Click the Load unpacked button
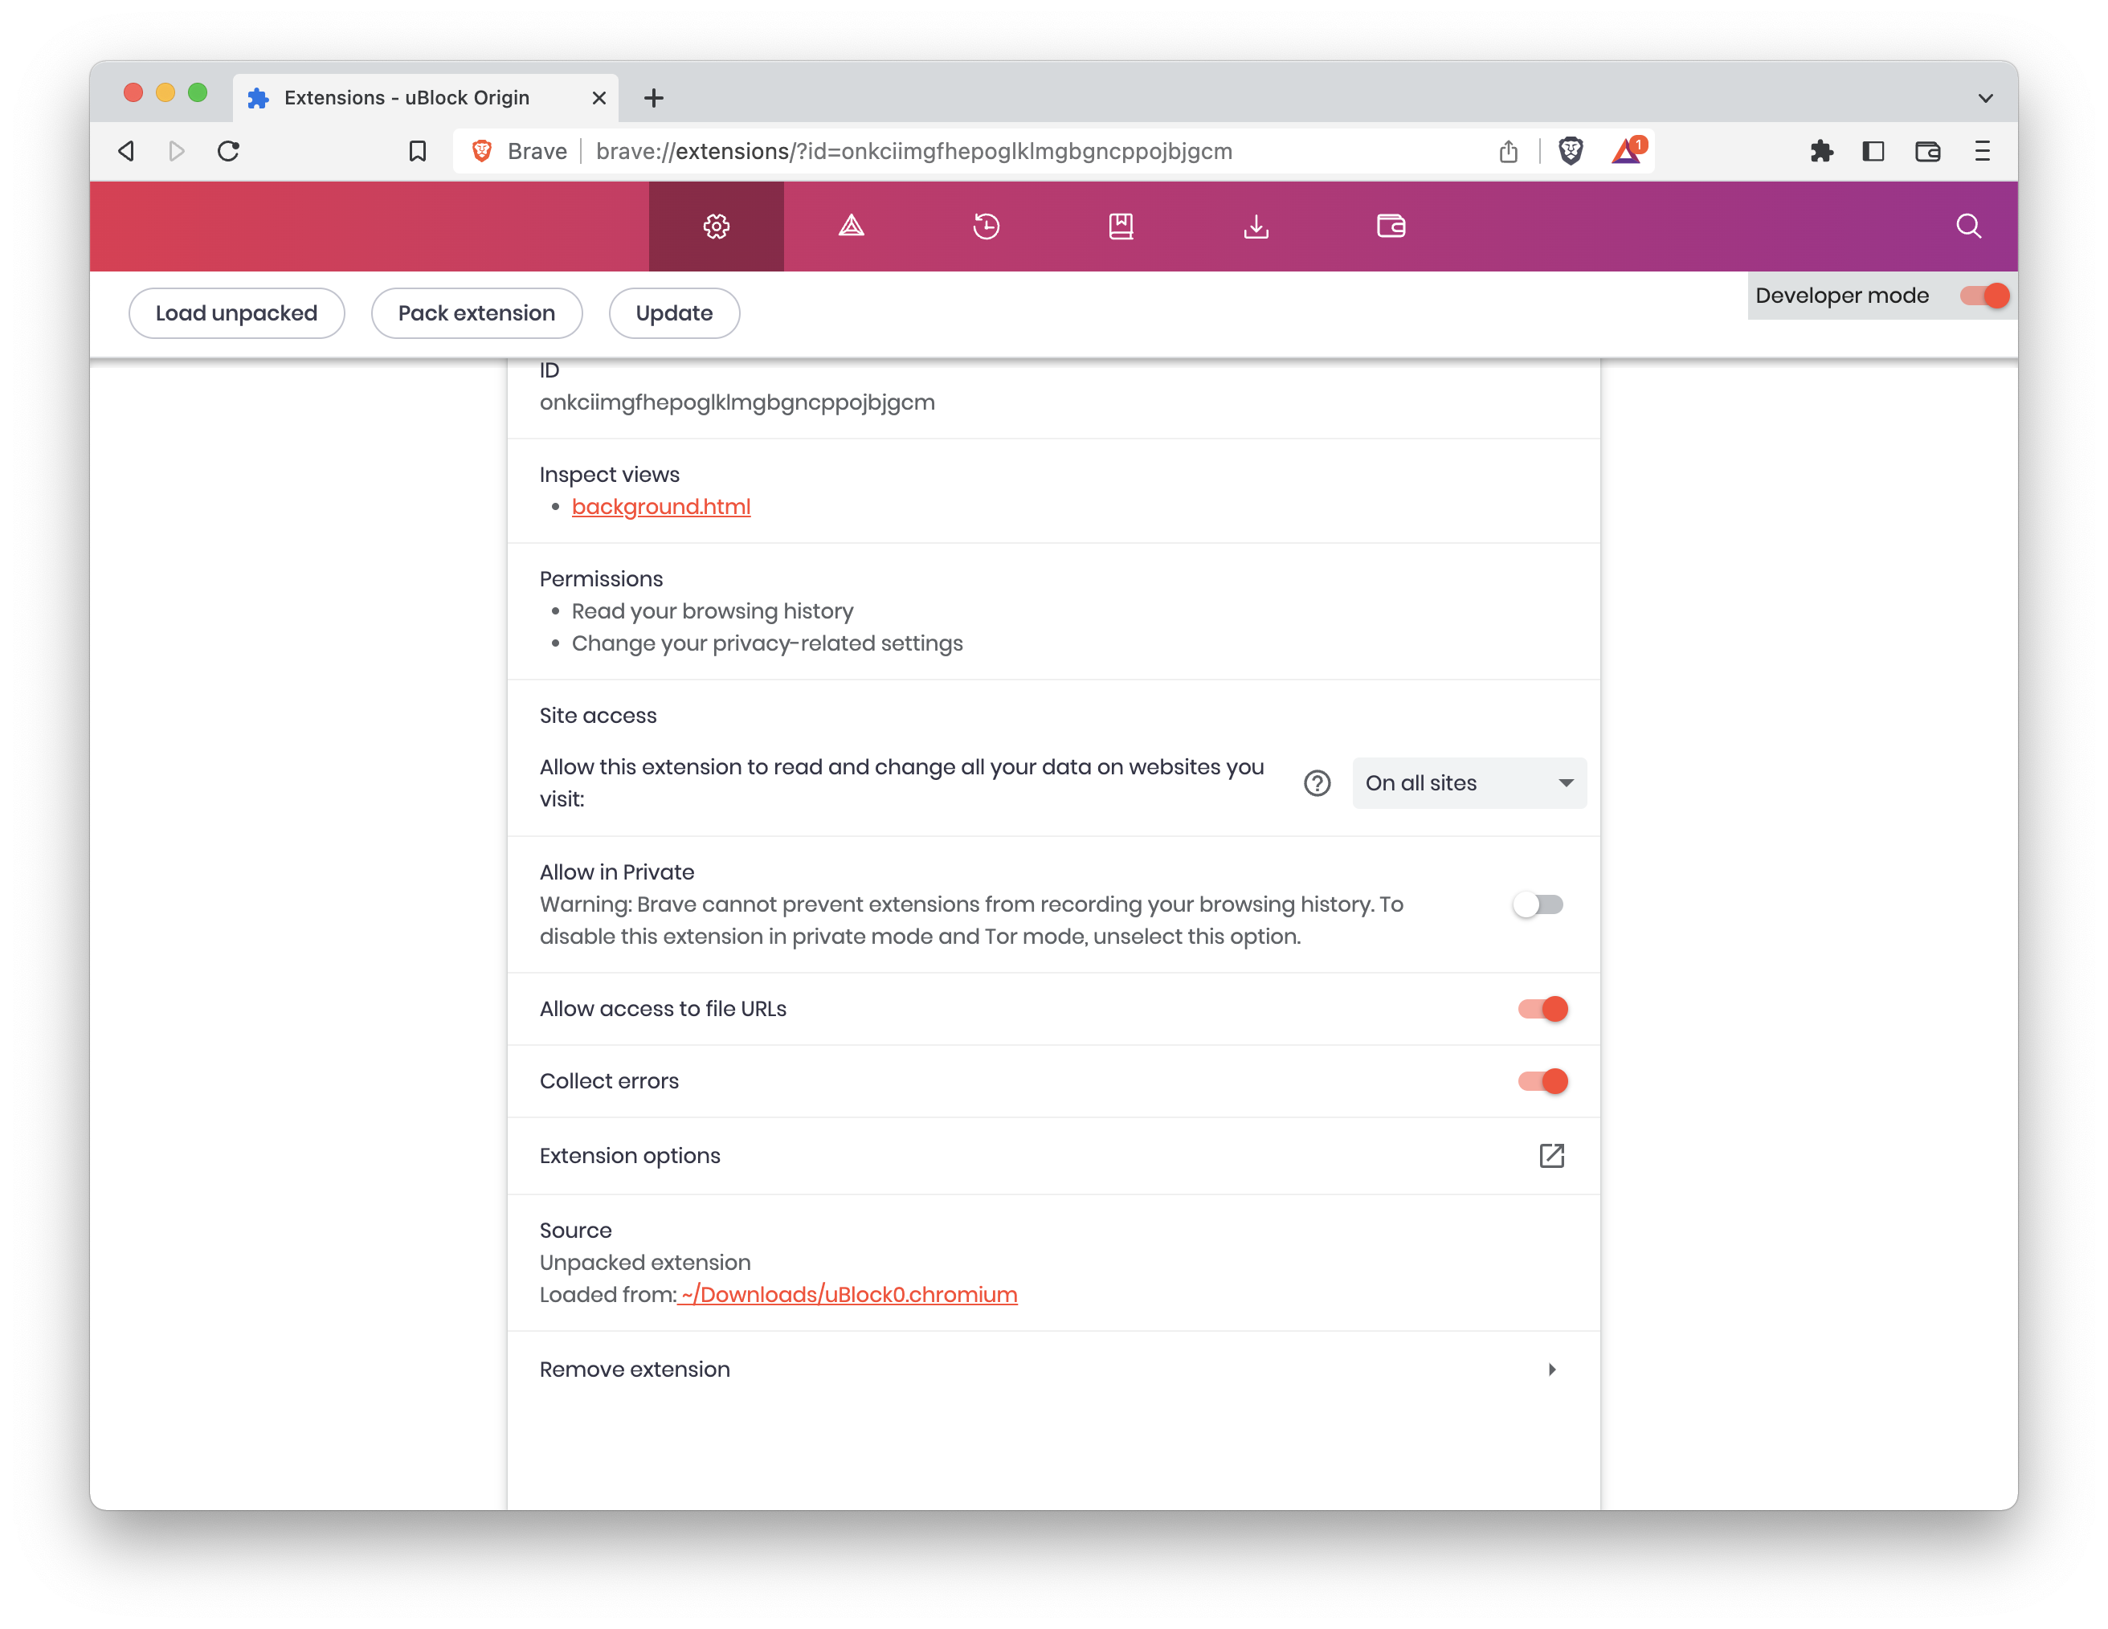The image size is (2108, 1629). (x=236, y=312)
